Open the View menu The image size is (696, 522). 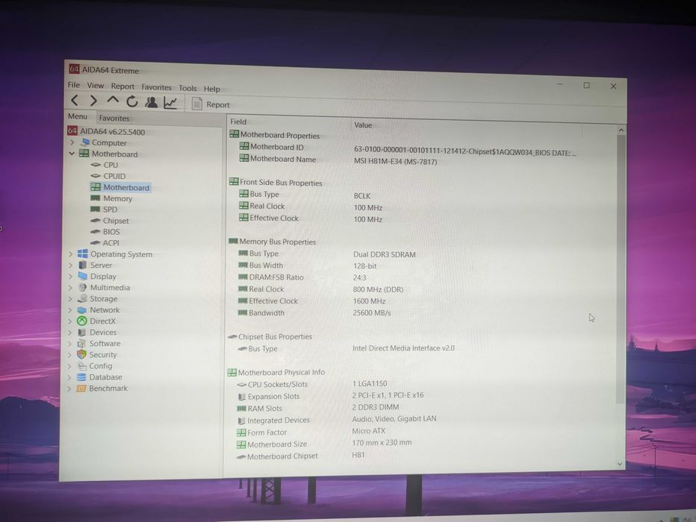coord(96,85)
